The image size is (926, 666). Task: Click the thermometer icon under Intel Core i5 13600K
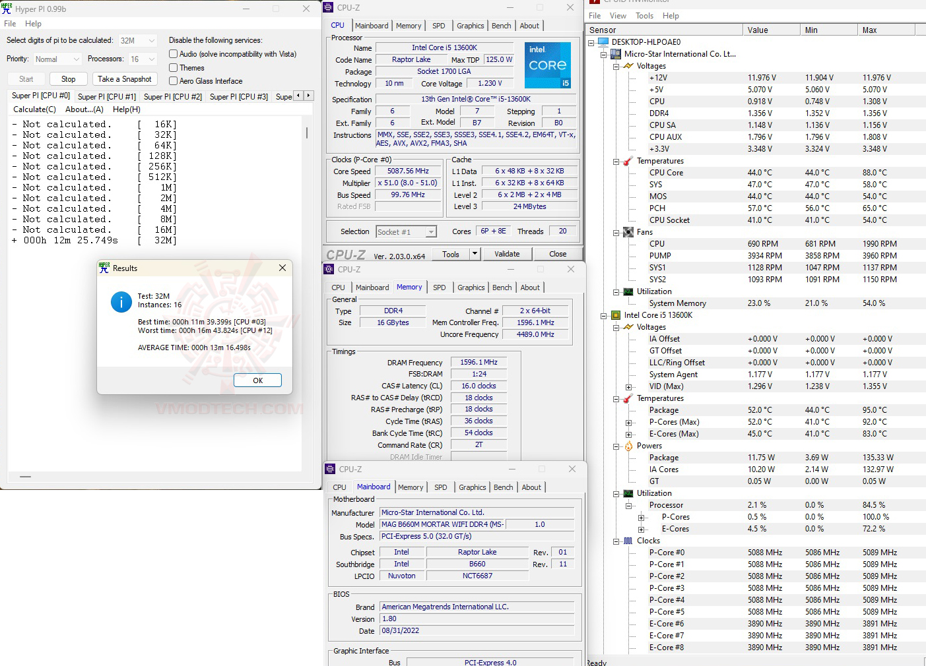tap(628, 398)
